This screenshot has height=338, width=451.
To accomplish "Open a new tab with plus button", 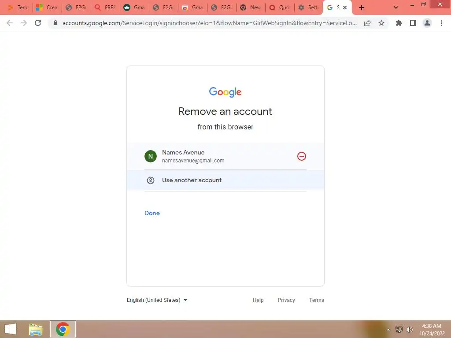I will pos(362,8).
